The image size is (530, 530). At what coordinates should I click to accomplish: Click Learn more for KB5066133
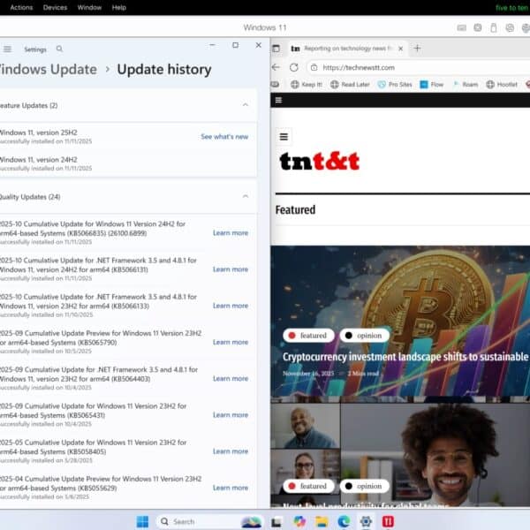(x=231, y=306)
